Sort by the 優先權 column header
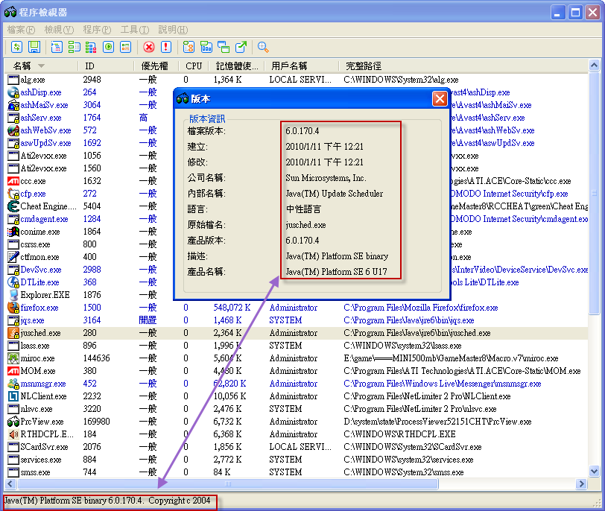 point(156,66)
